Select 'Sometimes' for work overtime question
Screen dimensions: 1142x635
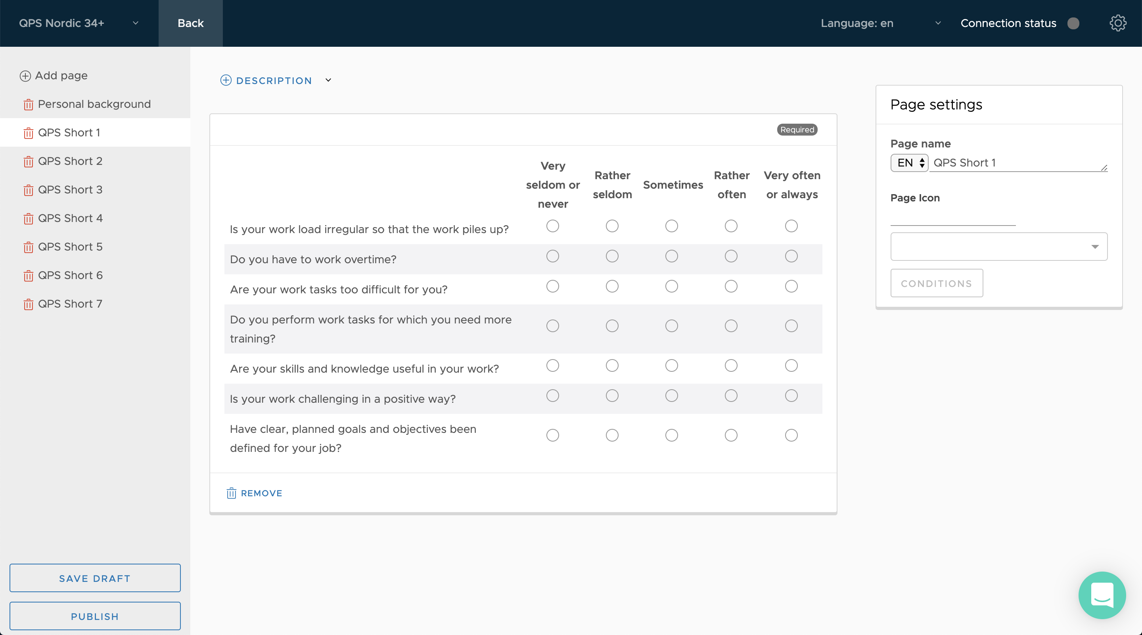(x=671, y=256)
